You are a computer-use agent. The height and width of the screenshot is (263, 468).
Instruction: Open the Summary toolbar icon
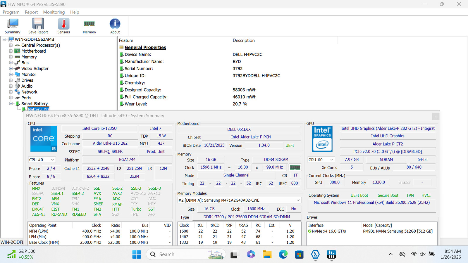(13, 26)
